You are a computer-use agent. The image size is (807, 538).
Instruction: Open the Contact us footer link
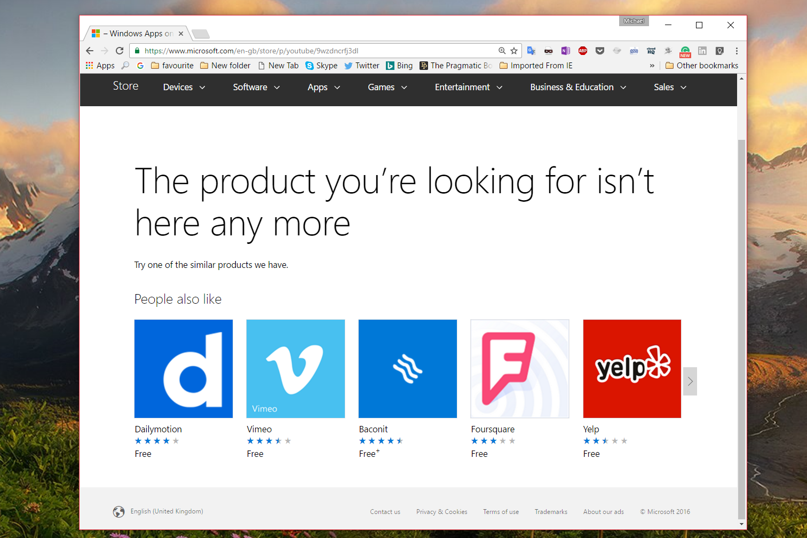pyautogui.click(x=385, y=512)
